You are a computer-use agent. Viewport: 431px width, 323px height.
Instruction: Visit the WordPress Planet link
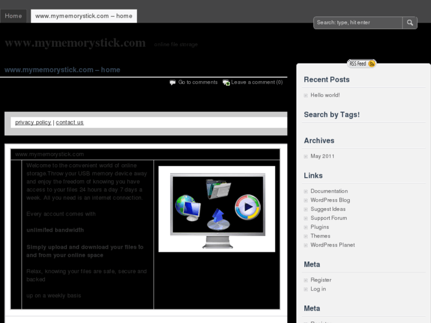click(333, 245)
